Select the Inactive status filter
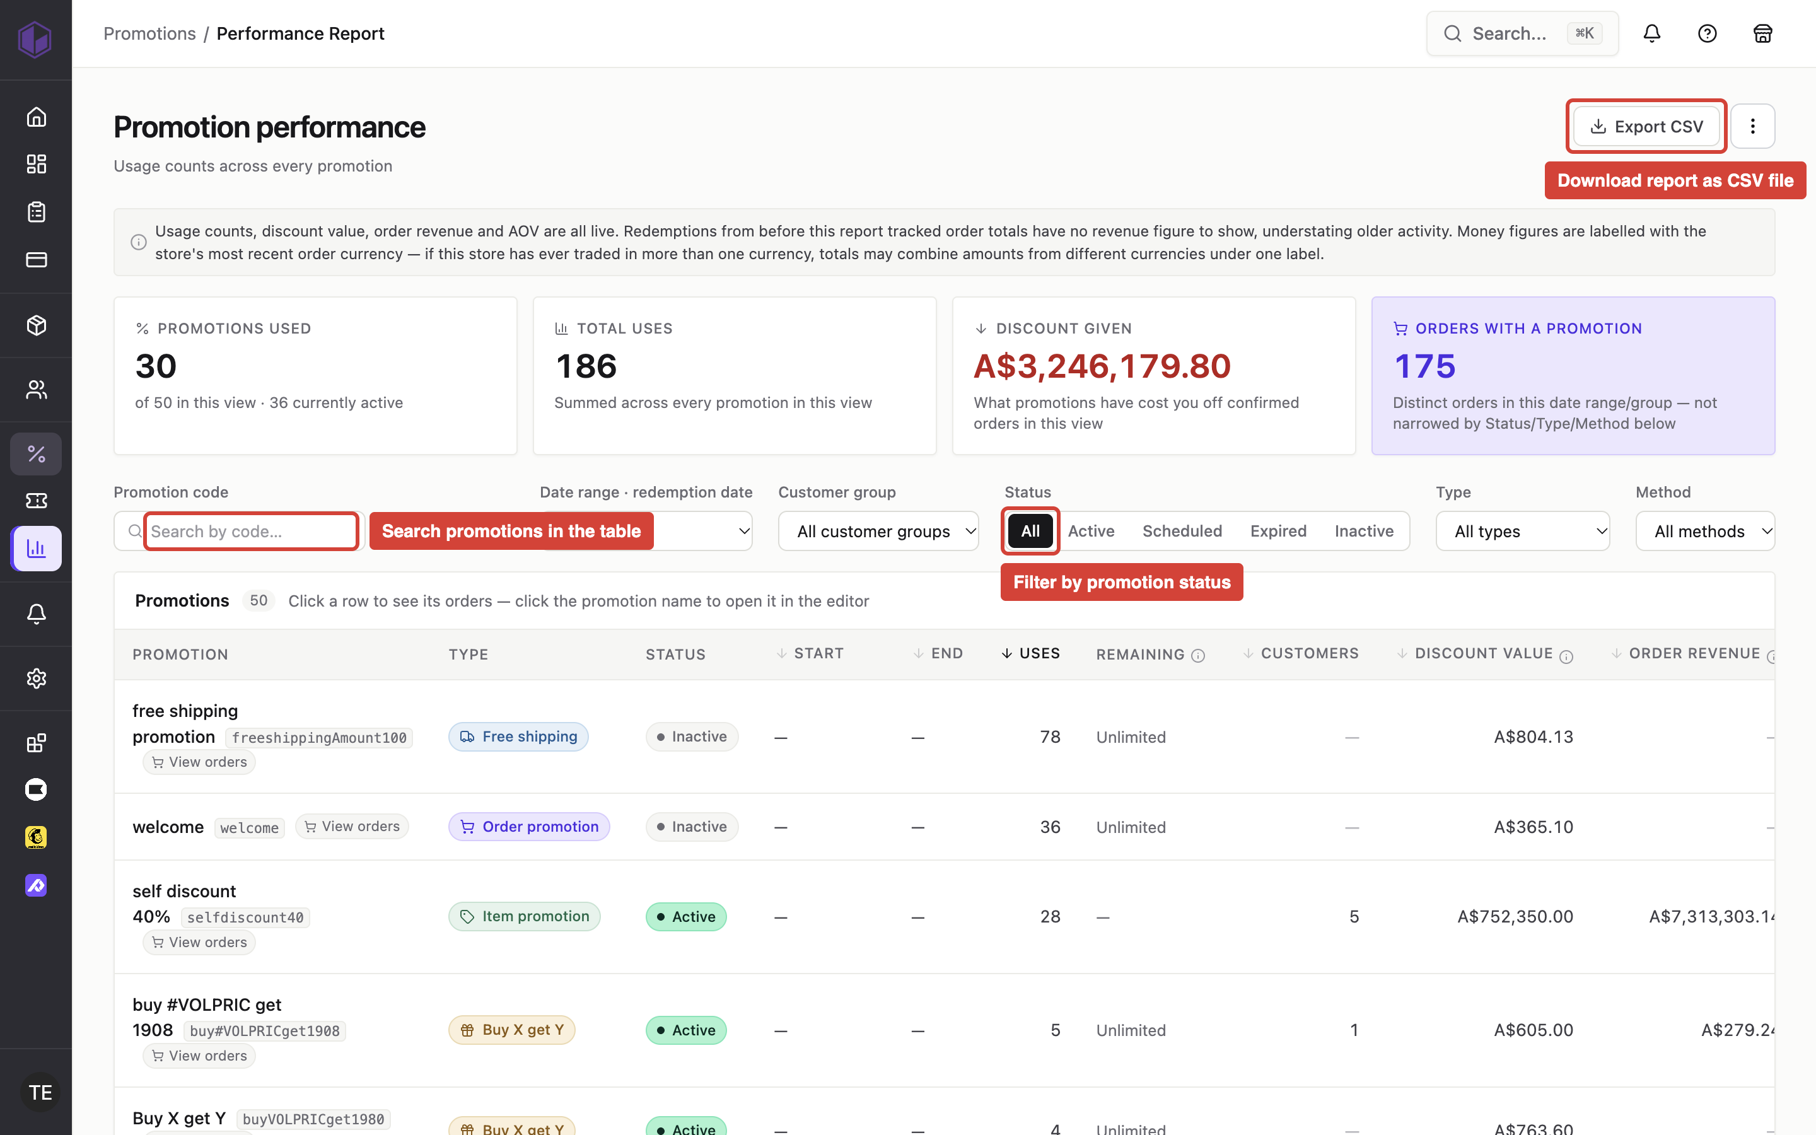The height and width of the screenshot is (1135, 1816). (1363, 531)
